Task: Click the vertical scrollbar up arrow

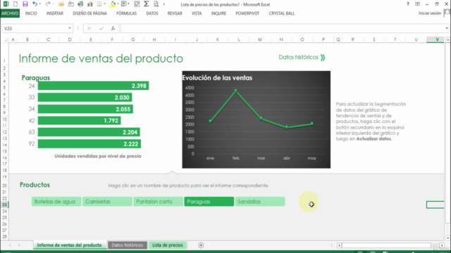Action: (x=447, y=39)
